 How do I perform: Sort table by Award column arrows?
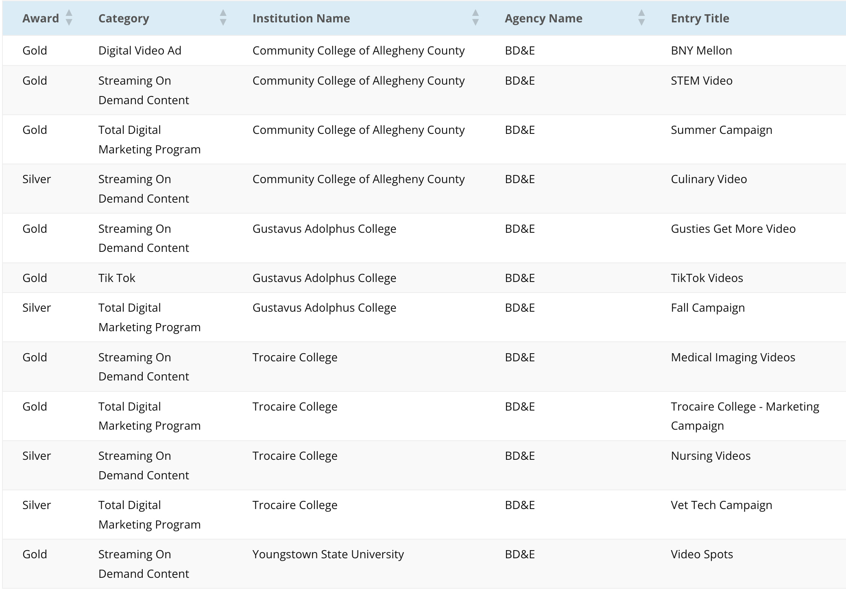(x=69, y=18)
